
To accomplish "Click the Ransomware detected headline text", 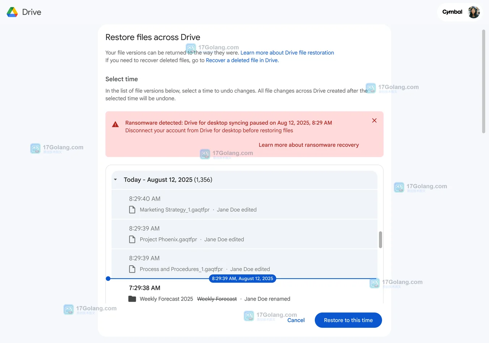I will pyautogui.click(x=228, y=123).
